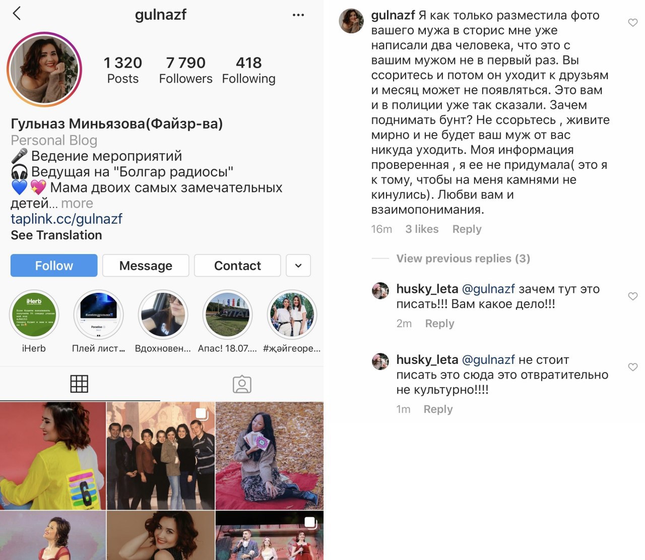The image size is (645, 560).
Task: Switch to the grid posts tab
Action: [79, 384]
